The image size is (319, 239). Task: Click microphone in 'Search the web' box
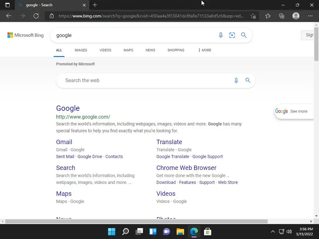[x=236, y=81]
